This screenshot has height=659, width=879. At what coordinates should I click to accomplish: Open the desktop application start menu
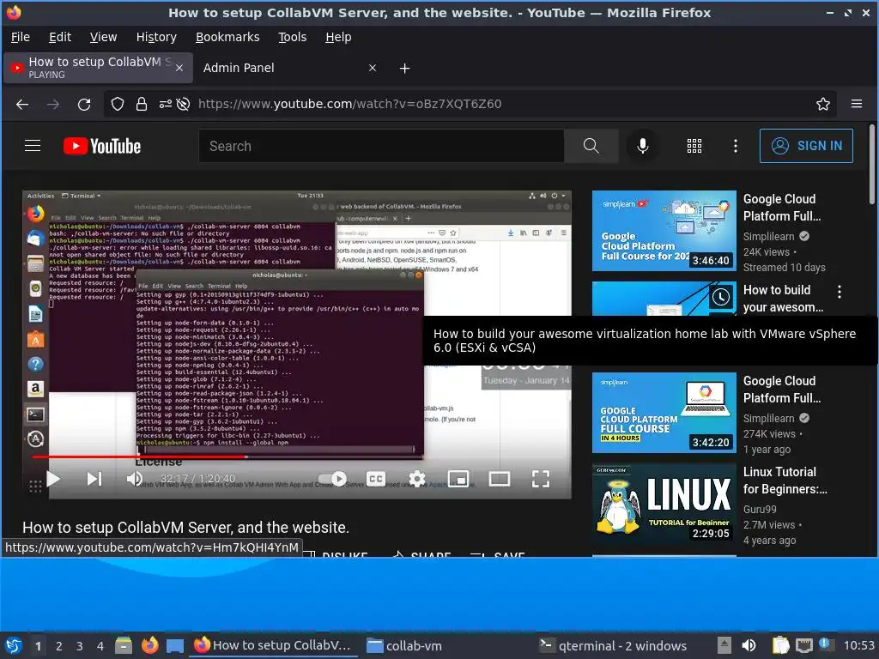pos(14,645)
